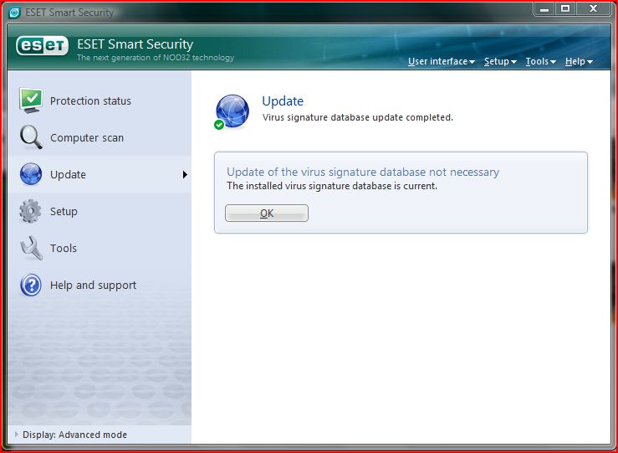Open the Tools dropdown in header

(x=541, y=62)
